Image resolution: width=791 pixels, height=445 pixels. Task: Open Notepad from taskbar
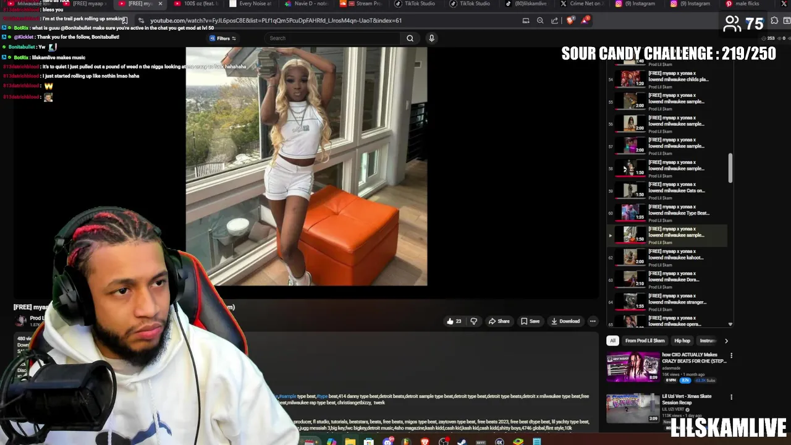537,441
